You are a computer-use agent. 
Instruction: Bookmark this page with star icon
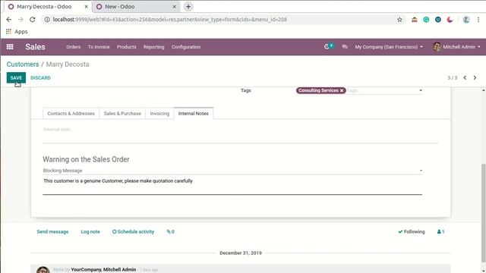coord(399,20)
